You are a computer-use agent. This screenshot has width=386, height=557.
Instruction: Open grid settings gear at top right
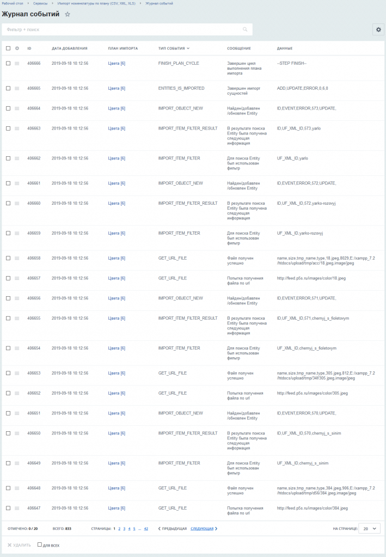coord(378,29)
